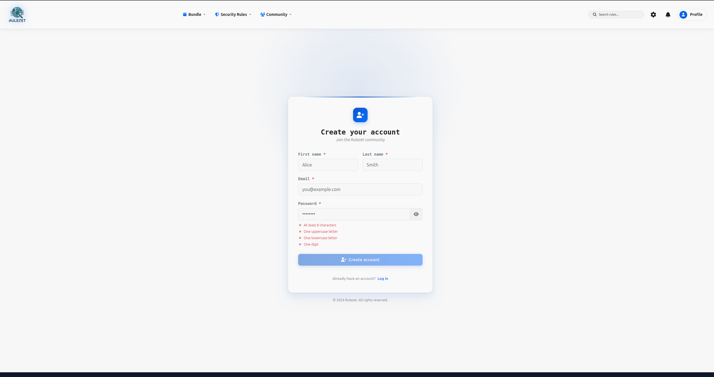The image size is (714, 377).
Task: Click the Create account button
Action: (360, 260)
